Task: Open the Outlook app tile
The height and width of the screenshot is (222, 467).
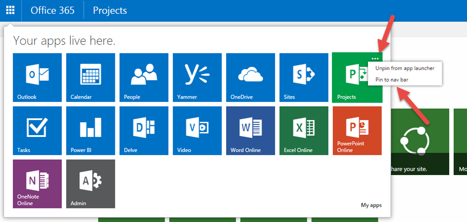Action: click(37, 78)
